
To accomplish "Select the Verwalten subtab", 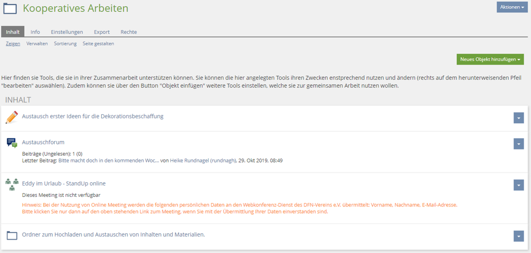I will pos(37,43).
